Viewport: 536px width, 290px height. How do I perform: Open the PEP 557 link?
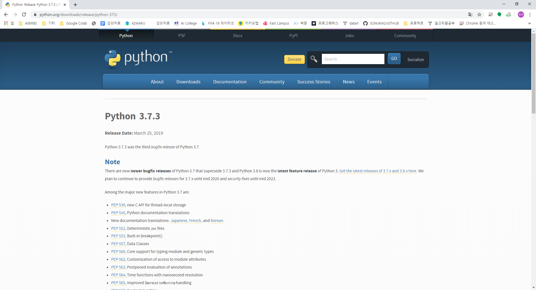tap(118, 244)
